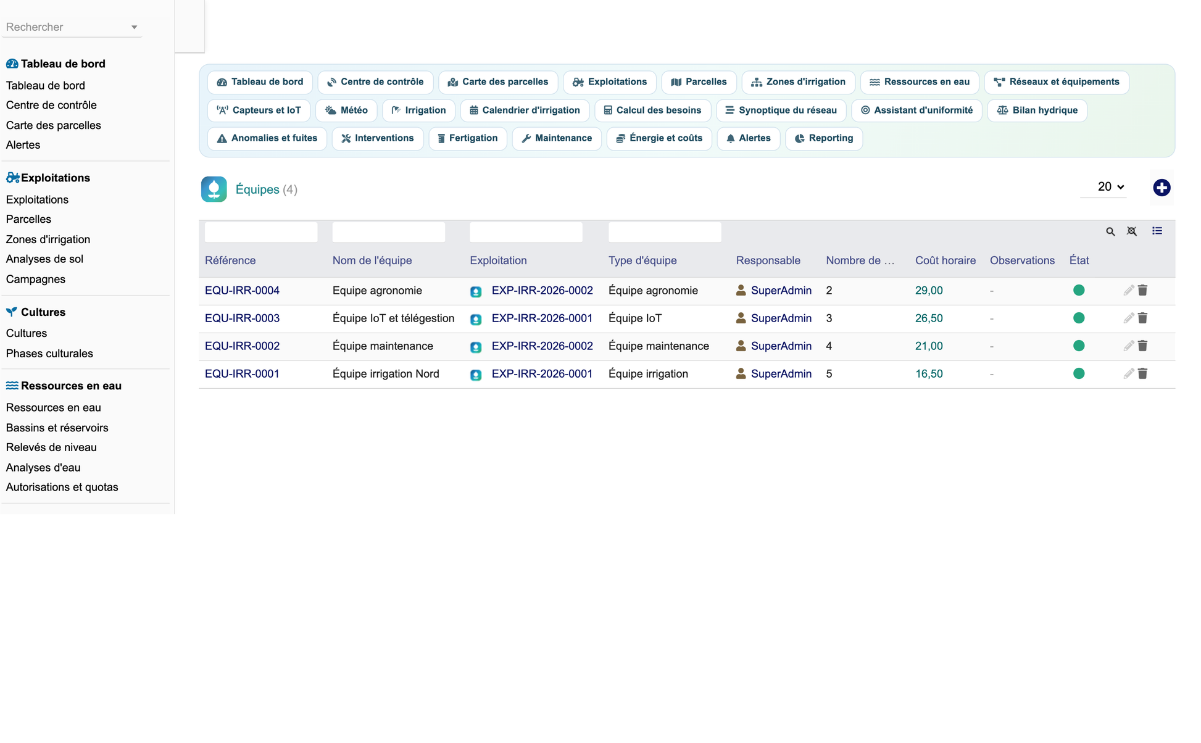Click the clear filters icon
This screenshot has height=743, width=1201.
click(x=1132, y=231)
